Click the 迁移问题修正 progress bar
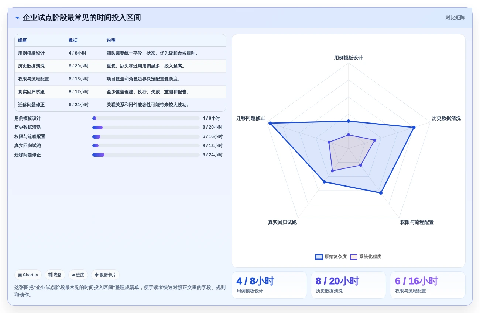The image size is (480, 313). tap(146, 155)
